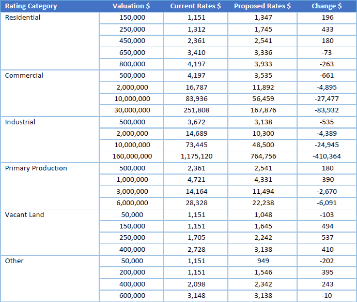Click current rate value 73,445
Screen dimensions: 357x302
pos(196,145)
